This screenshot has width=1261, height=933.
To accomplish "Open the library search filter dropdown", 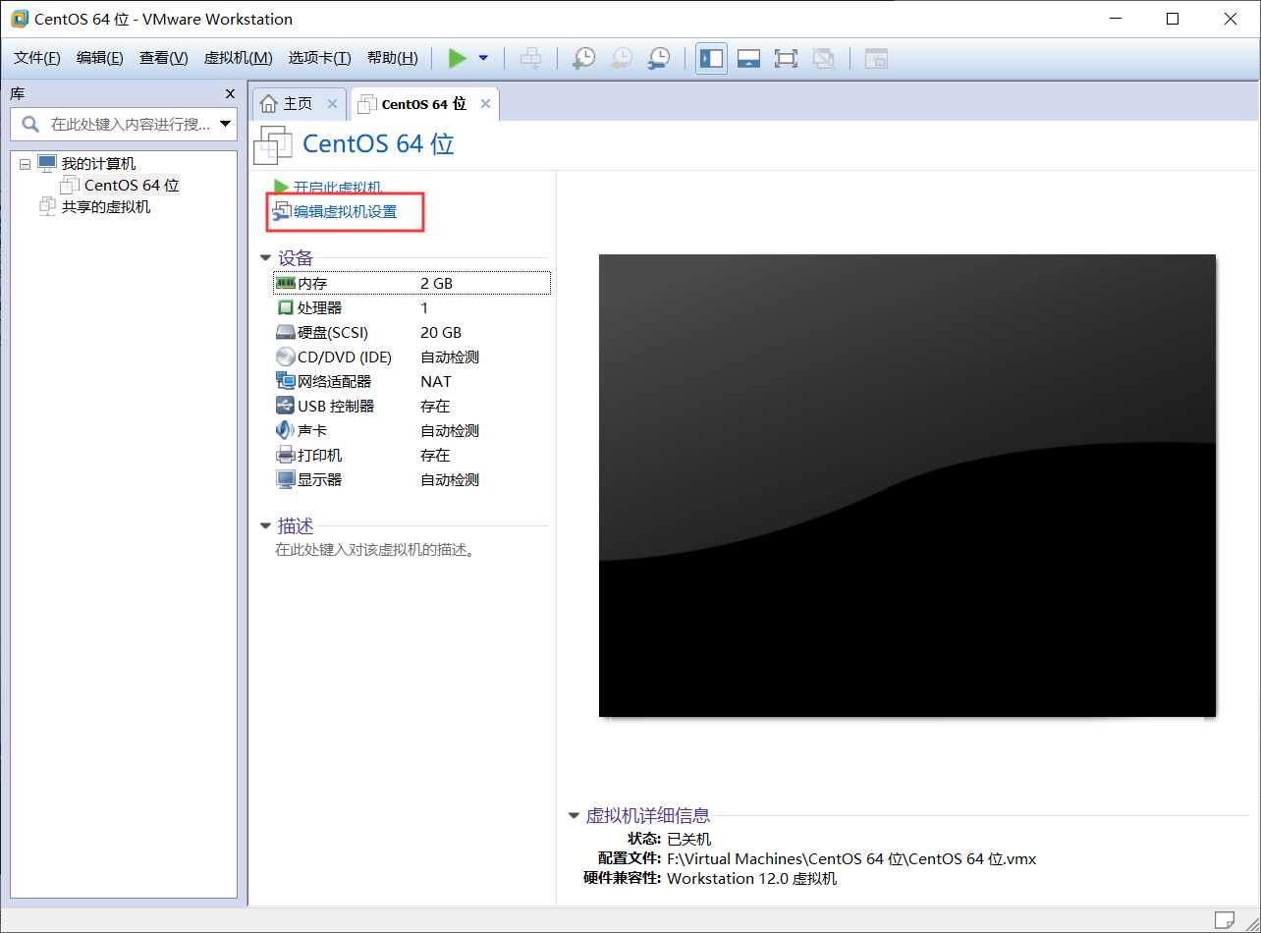I will pos(226,124).
